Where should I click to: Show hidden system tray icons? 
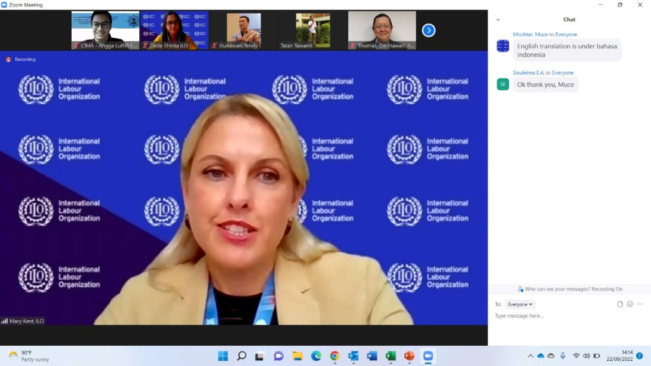click(x=530, y=356)
